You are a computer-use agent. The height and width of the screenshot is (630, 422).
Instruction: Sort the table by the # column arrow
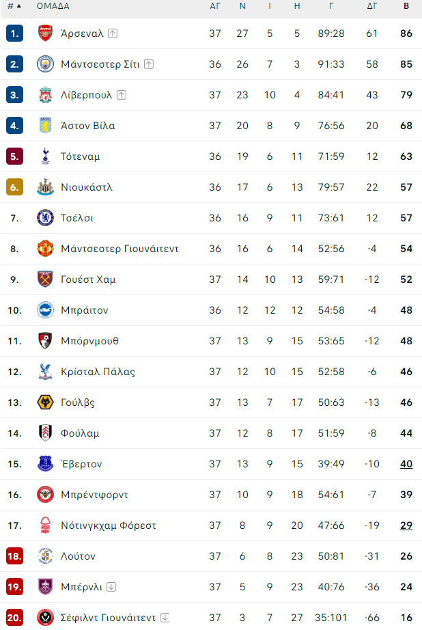(19, 6)
